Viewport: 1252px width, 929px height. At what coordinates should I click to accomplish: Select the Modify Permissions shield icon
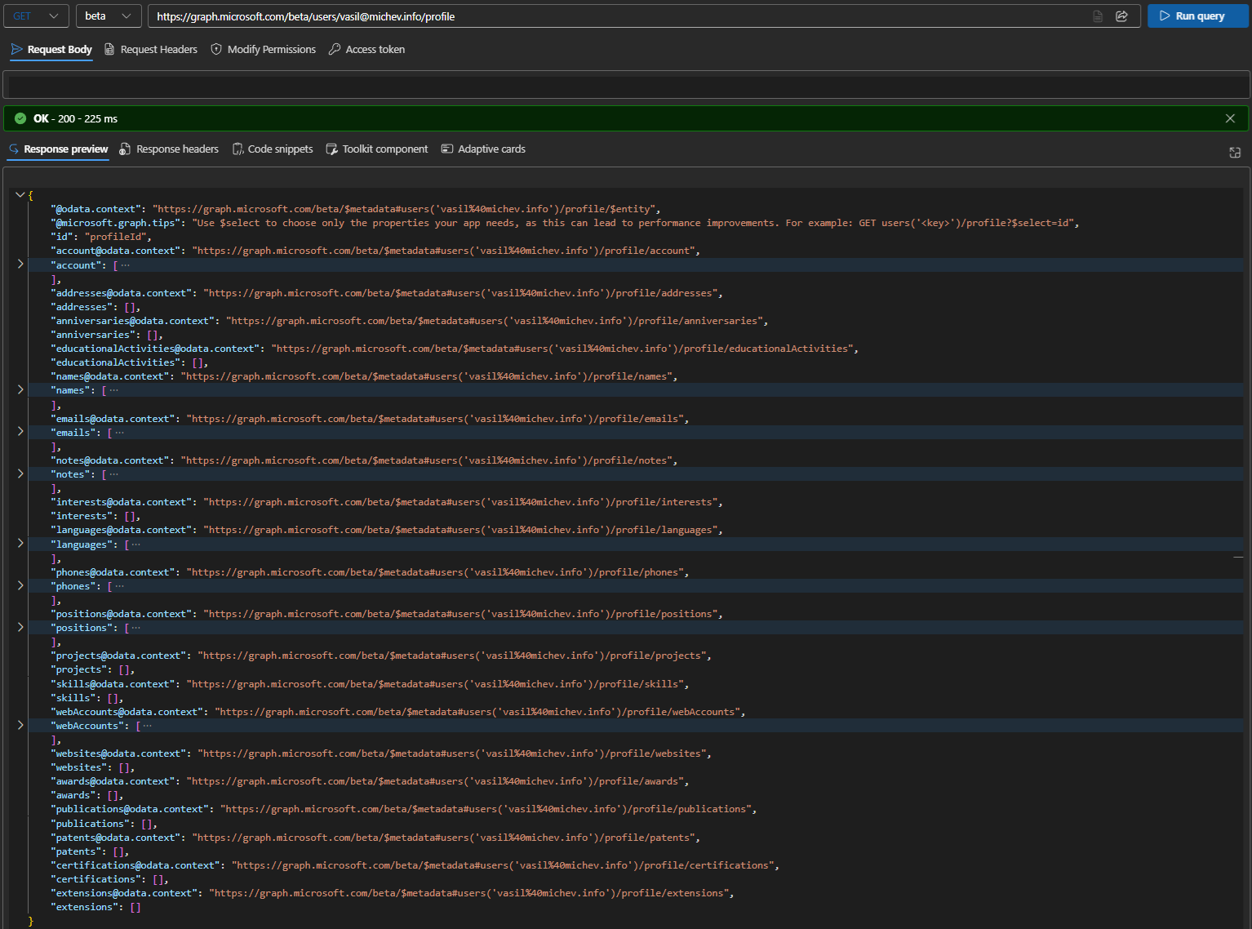[215, 49]
